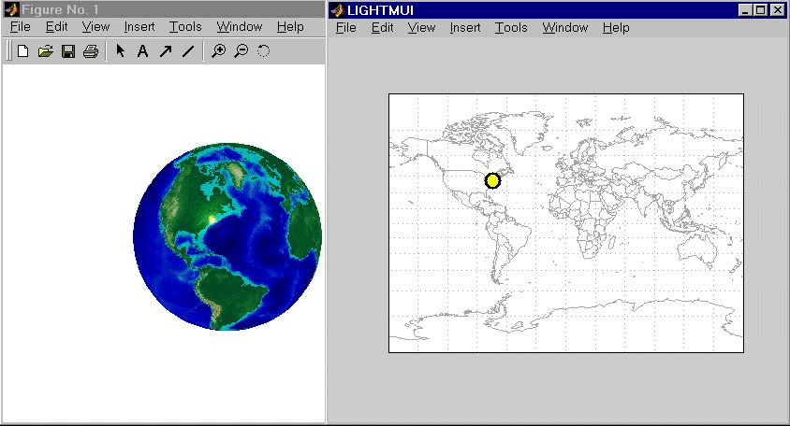Image resolution: width=790 pixels, height=426 pixels.
Task: Click the Figure No. 1 title bar
Action: (163, 9)
